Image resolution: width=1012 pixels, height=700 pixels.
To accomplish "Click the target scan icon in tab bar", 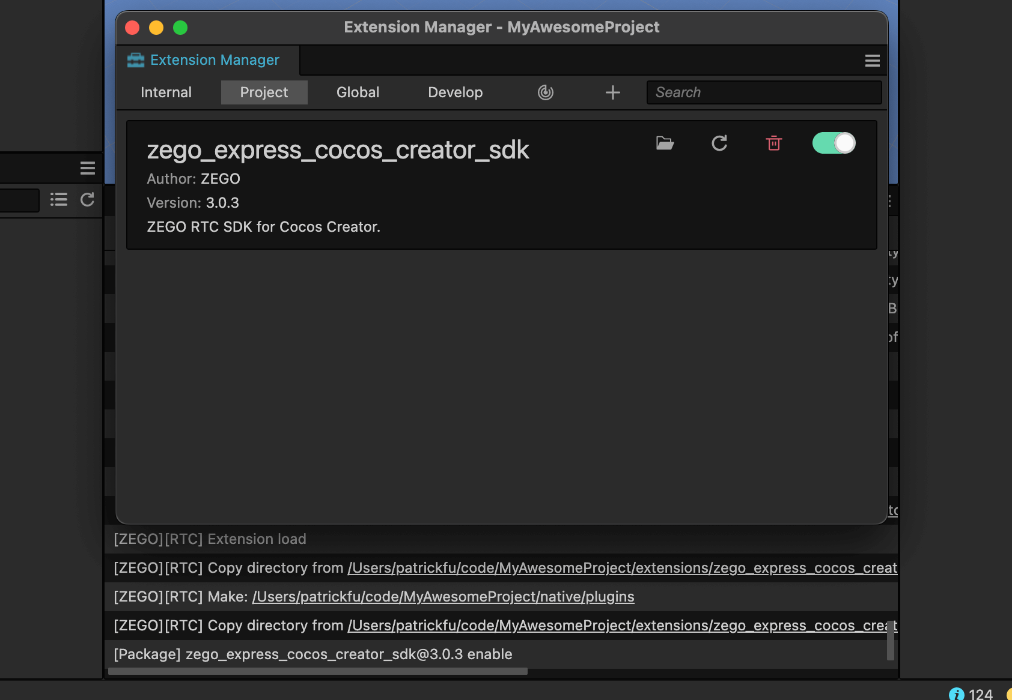I will (x=545, y=92).
